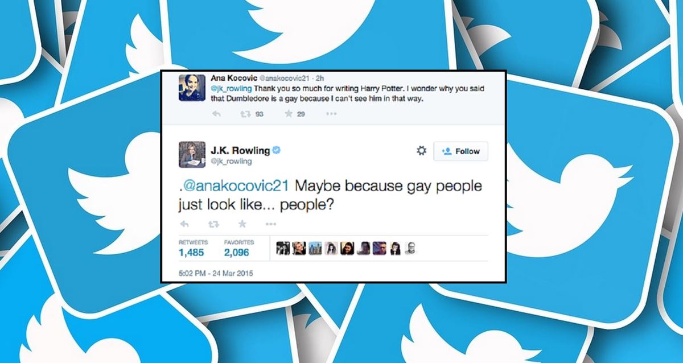Open the gear settings dropdown
Viewport: 683px width, 363px height.
pos(422,151)
